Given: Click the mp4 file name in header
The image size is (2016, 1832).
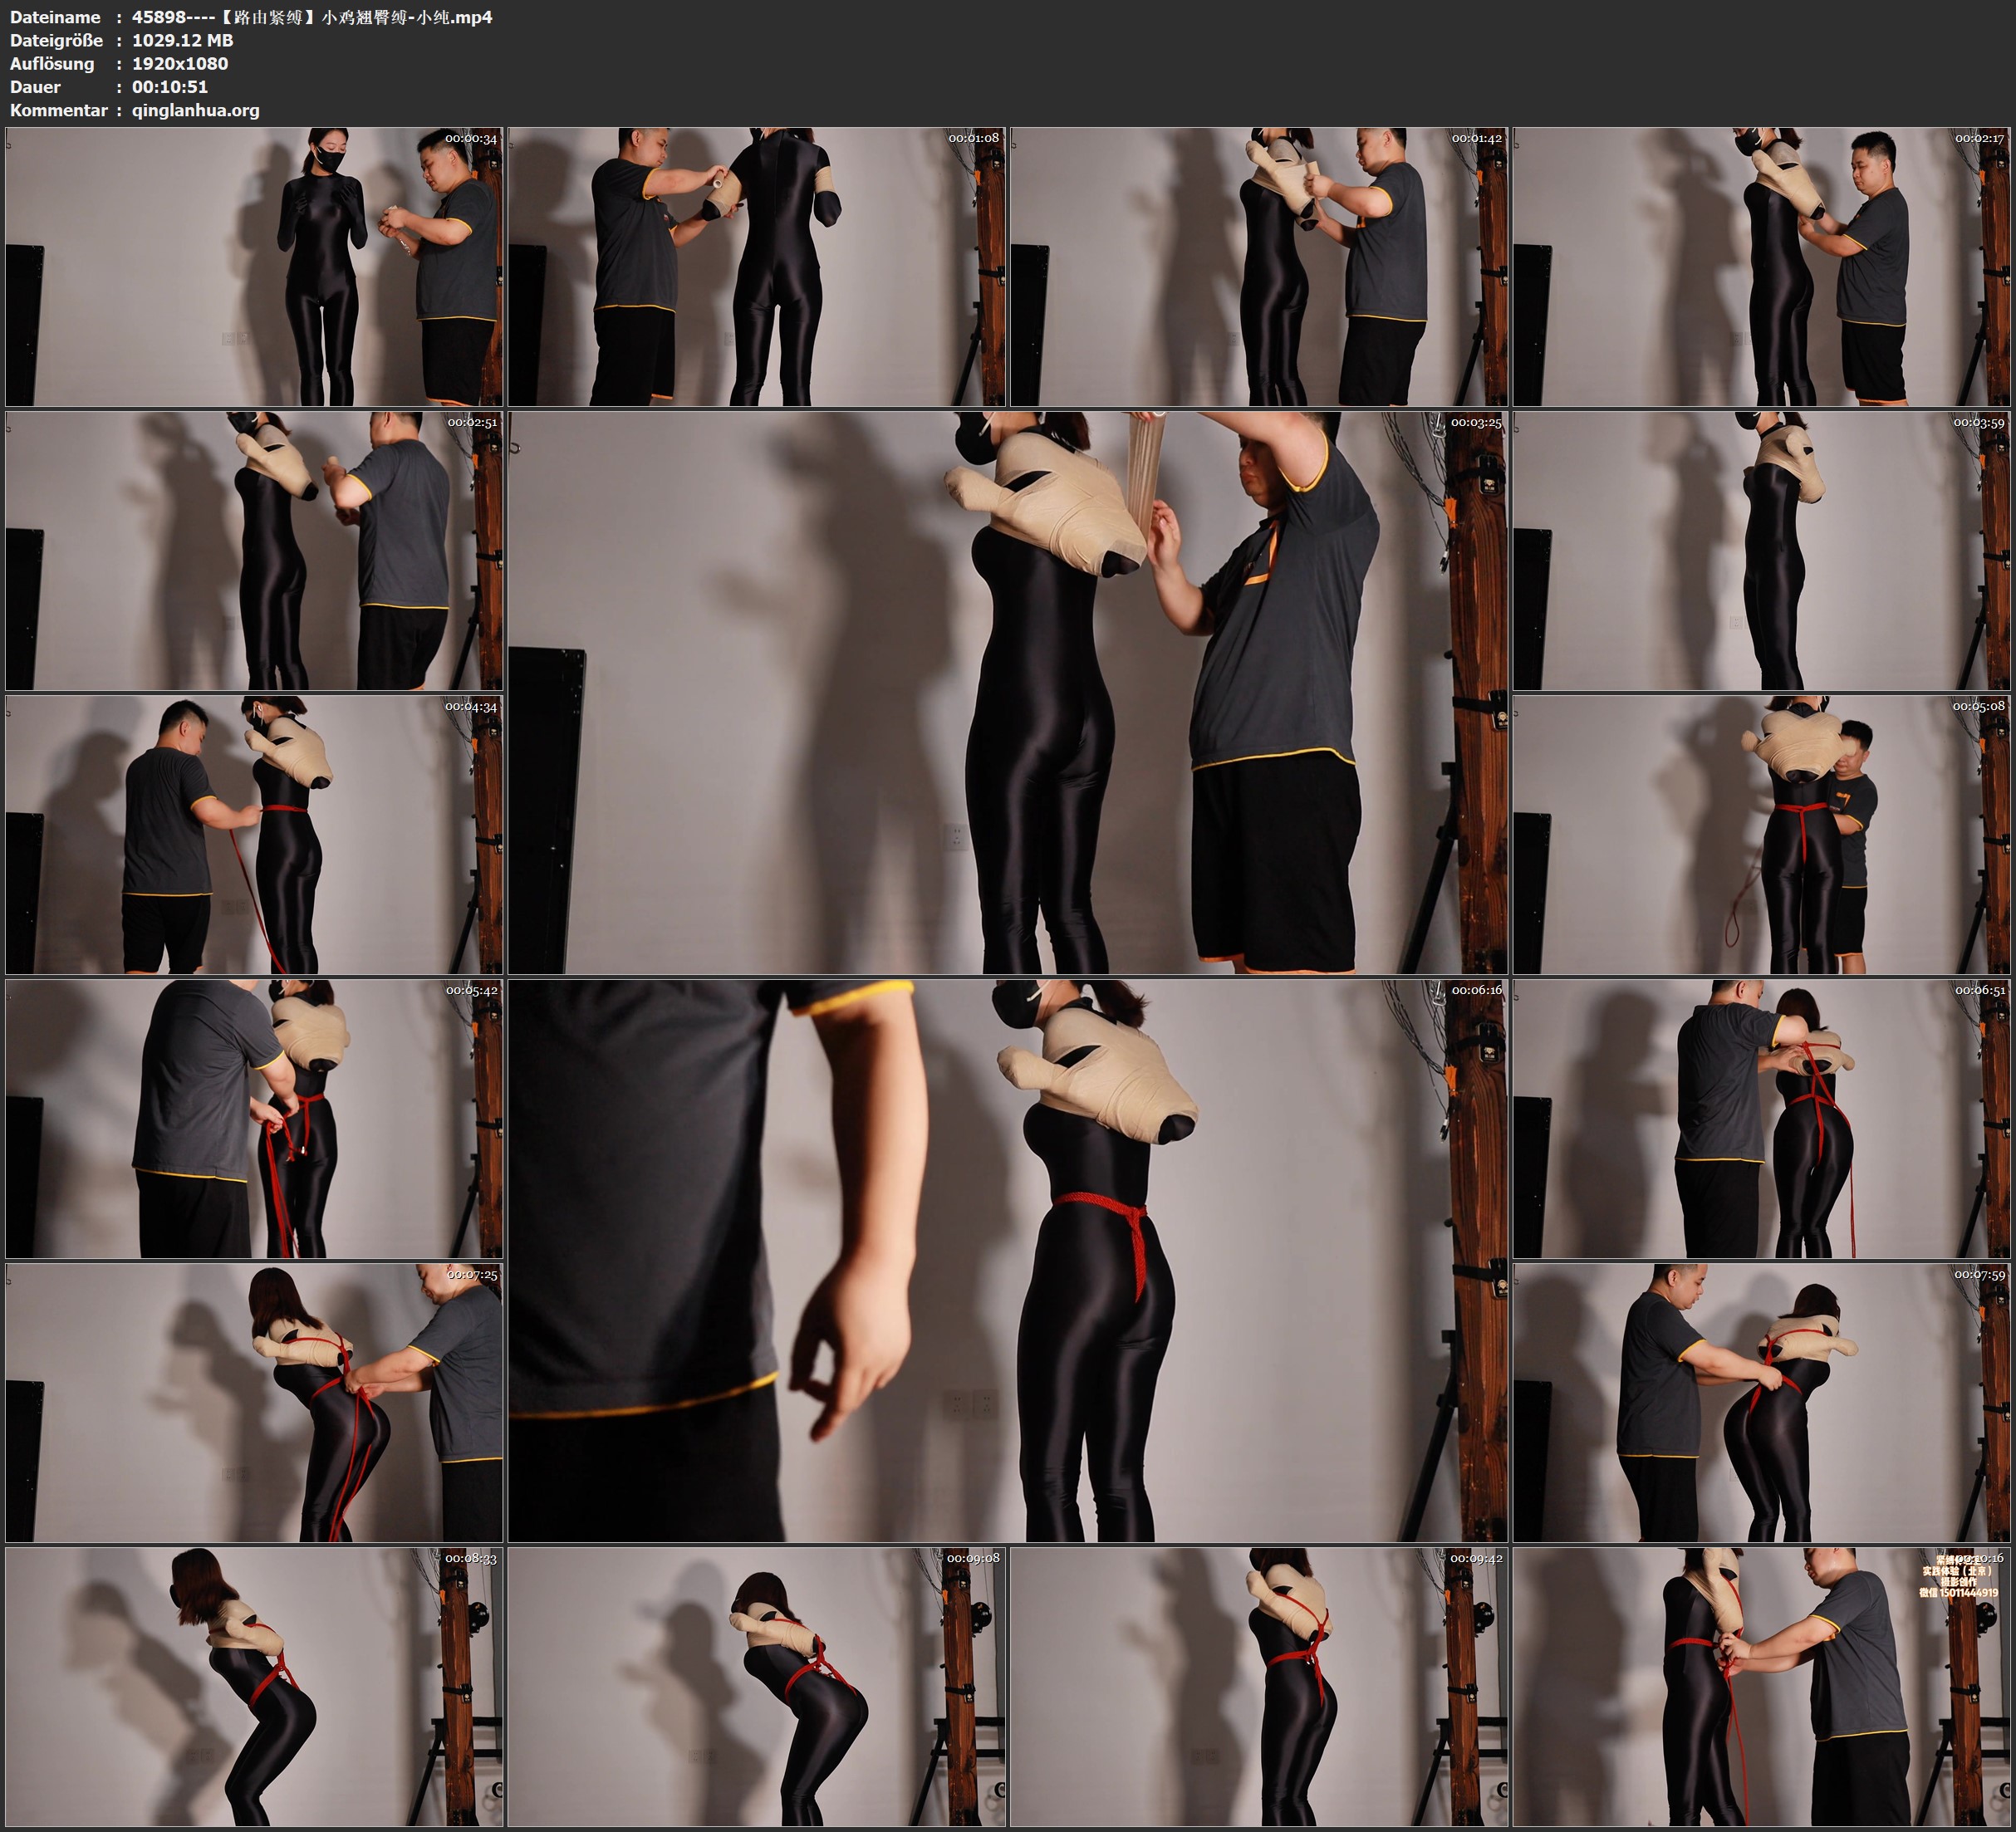Looking at the screenshot, I should [312, 17].
